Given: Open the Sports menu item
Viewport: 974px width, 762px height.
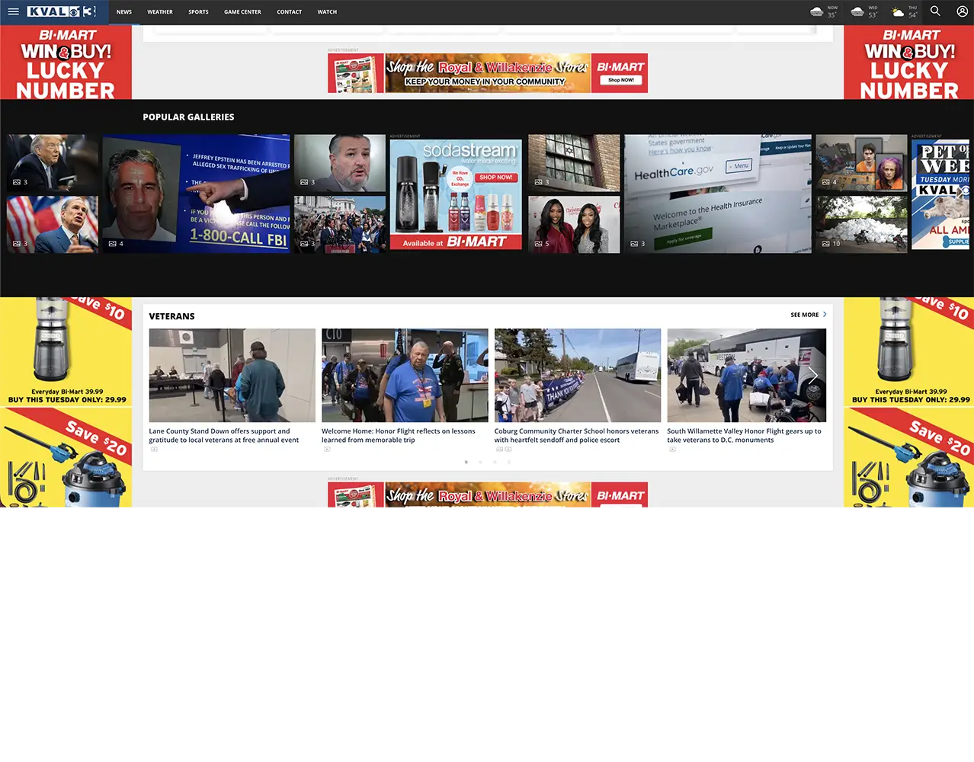Looking at the screenshot, I should (198, 11).
